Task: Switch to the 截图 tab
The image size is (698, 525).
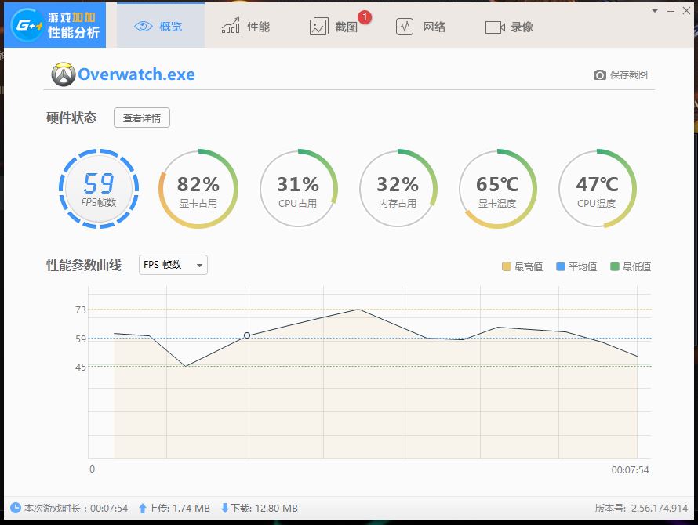Action: point(337,25)
